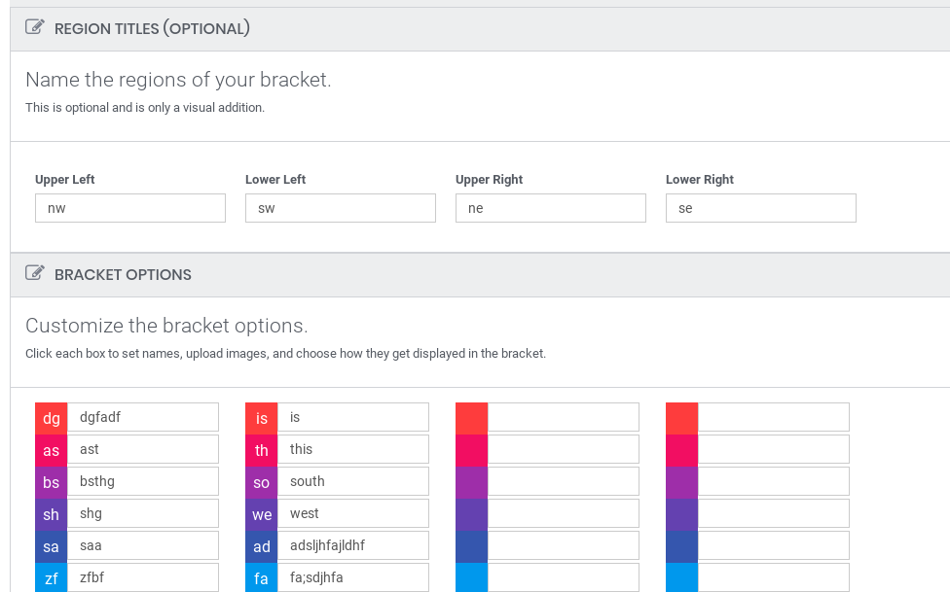Select the 'dgfadf' name field
950x592 pixels.
(x=143, y=417)
